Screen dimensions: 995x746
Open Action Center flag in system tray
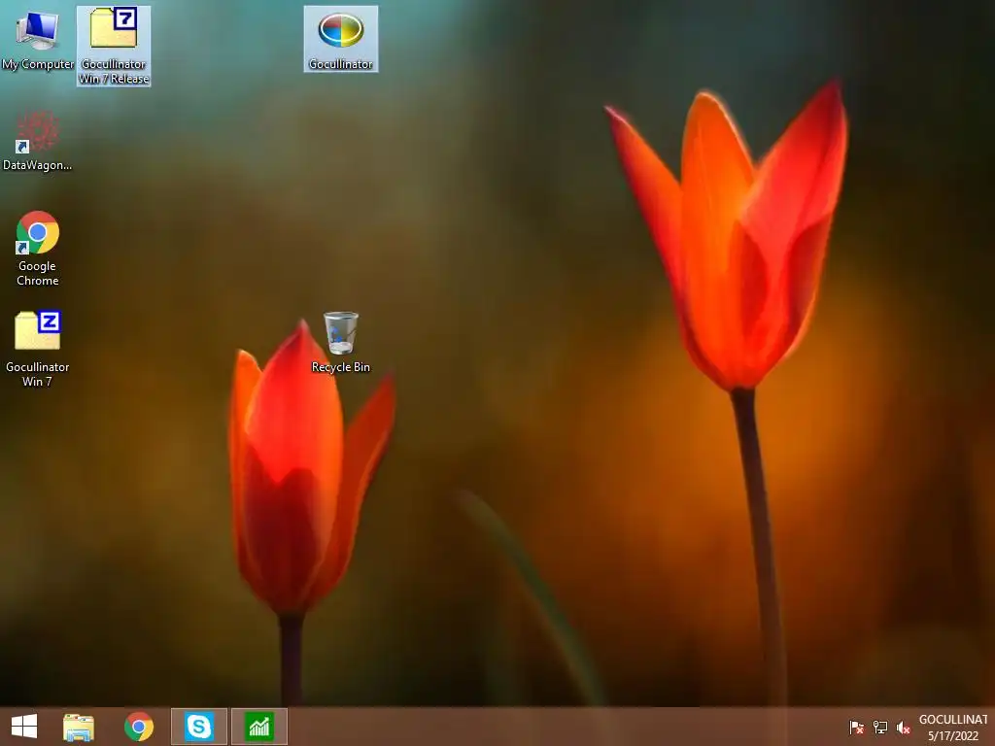(856, 728)
